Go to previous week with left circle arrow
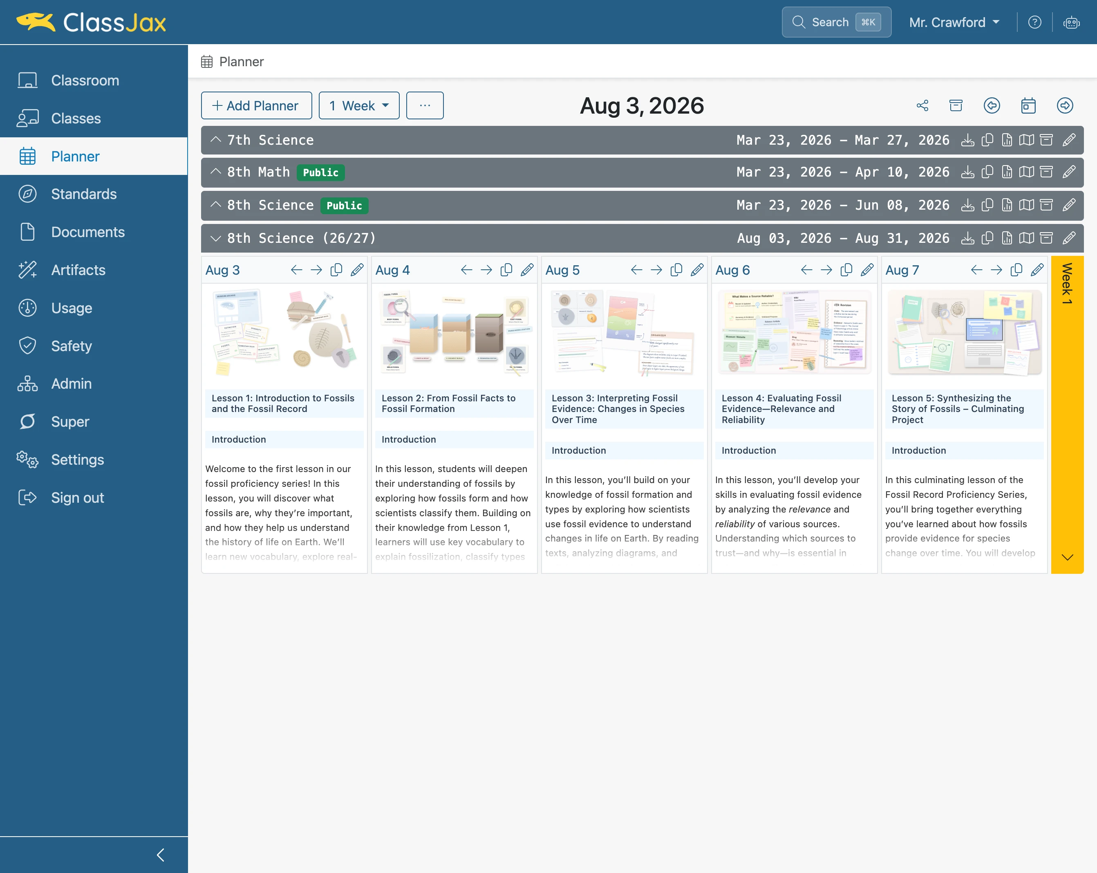This screenshot has width=1097, height=873. [992, 105]
